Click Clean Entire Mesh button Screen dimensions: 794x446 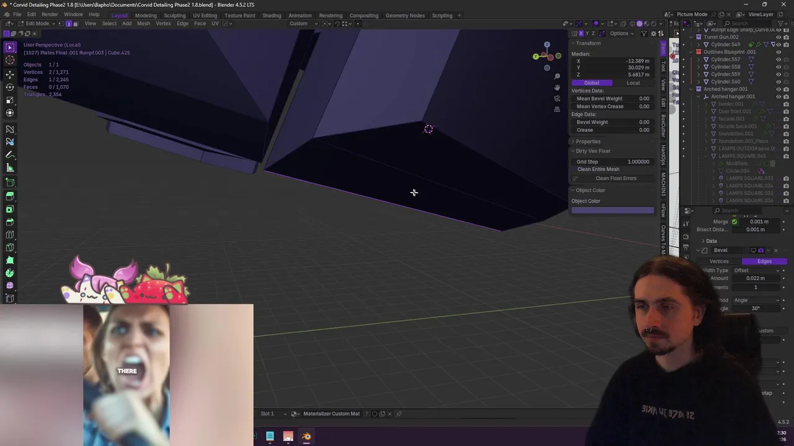(x=598, y=169)
